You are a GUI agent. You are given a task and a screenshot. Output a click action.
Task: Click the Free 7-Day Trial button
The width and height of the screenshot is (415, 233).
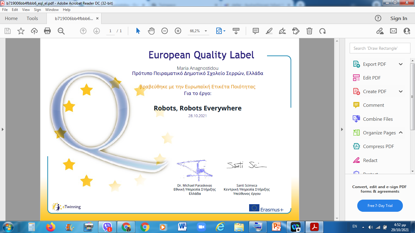[380, 206]
